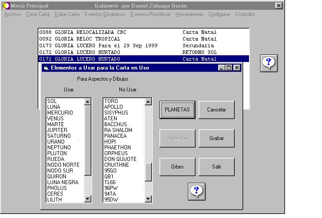Save settings with the Grabar button
Viewport: 322px width, 218px height.
pyautogui.click(x=216, y=138)
